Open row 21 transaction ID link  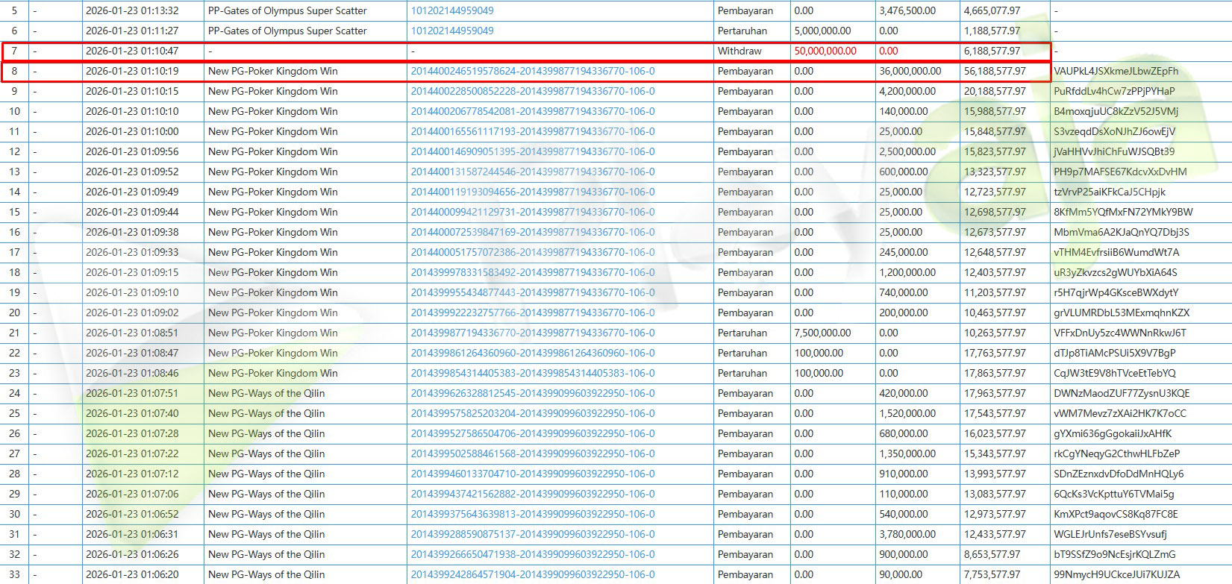click(x=532, y=333)
